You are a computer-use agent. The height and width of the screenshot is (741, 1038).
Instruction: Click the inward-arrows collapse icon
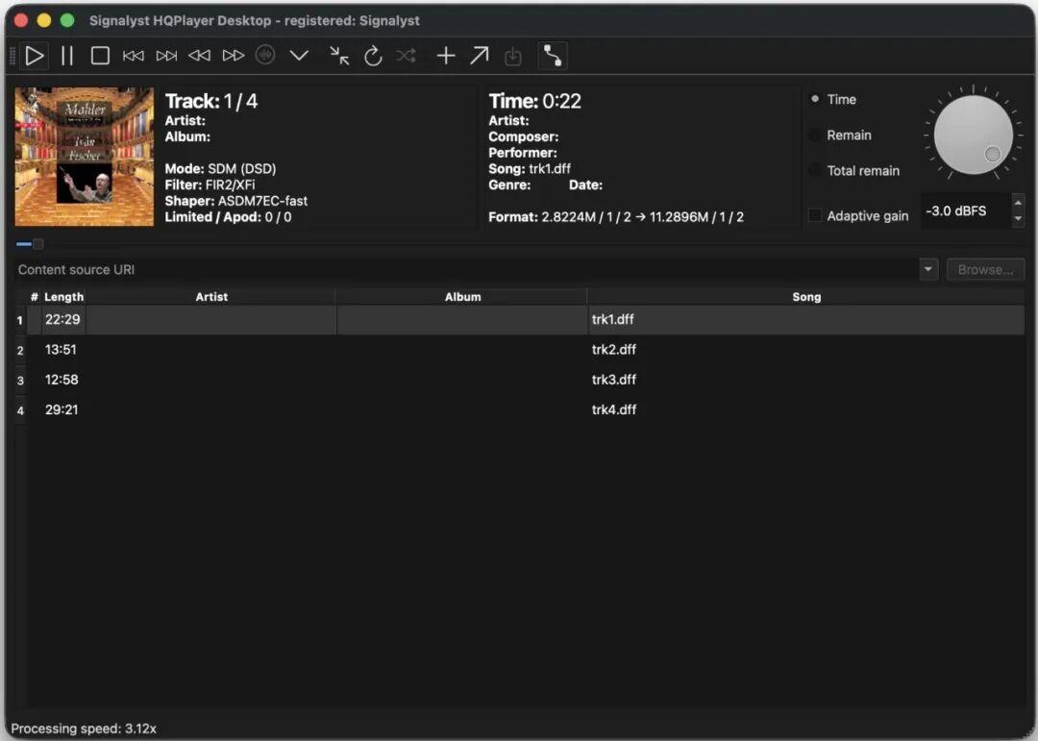[339, 56]
